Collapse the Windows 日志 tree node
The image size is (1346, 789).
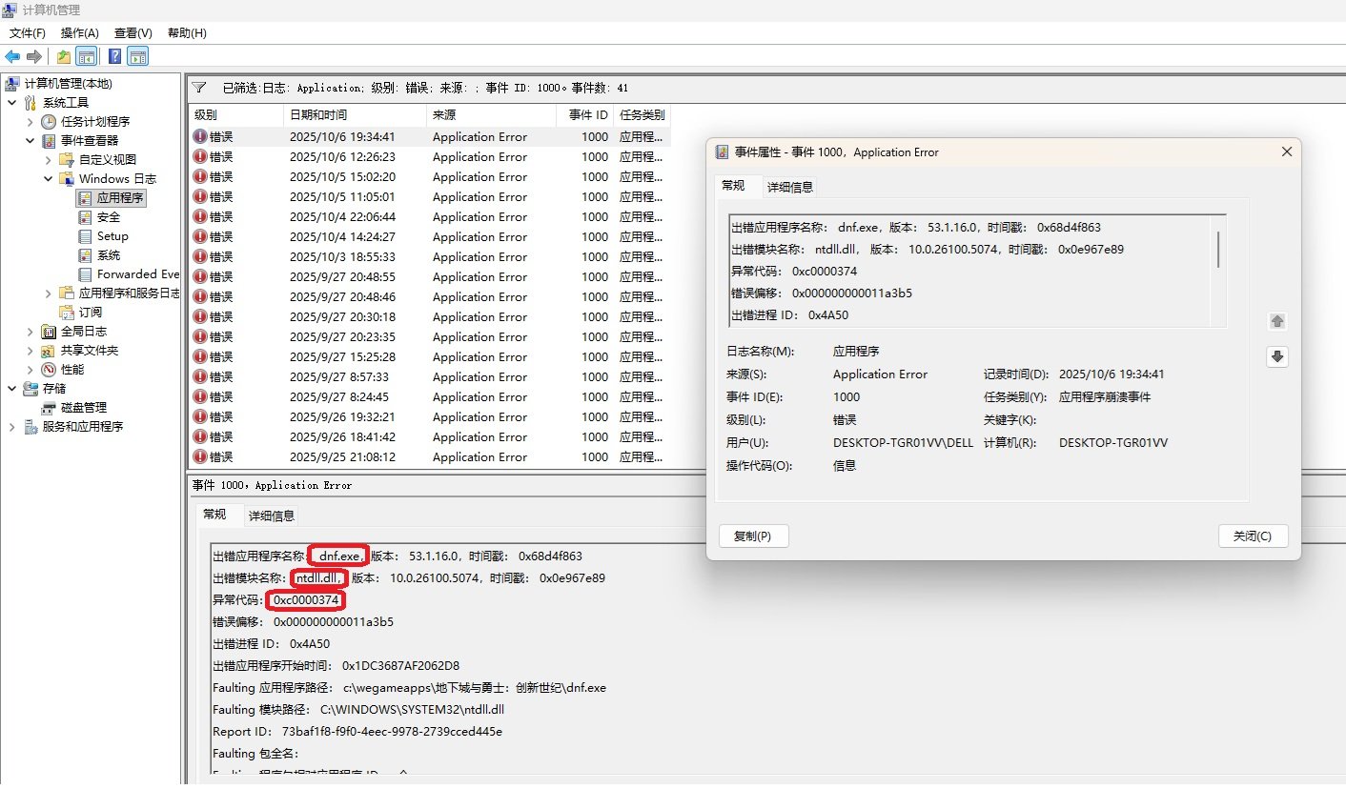(49, 179)
